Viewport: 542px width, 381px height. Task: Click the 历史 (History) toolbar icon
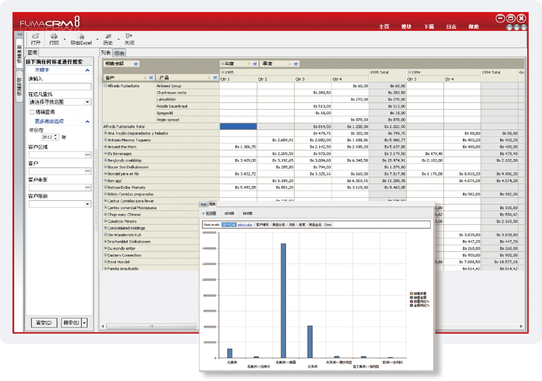click(108, 36)
